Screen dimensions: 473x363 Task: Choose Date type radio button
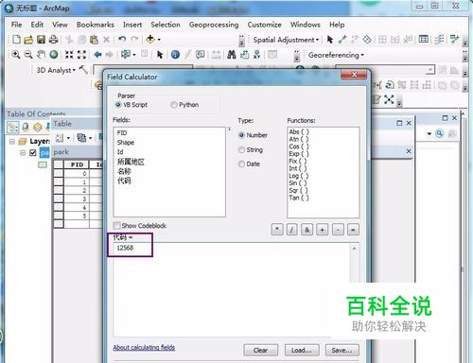241,164
